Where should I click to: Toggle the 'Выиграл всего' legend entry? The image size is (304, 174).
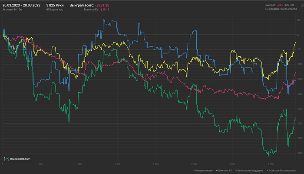[x=203, y=171]
